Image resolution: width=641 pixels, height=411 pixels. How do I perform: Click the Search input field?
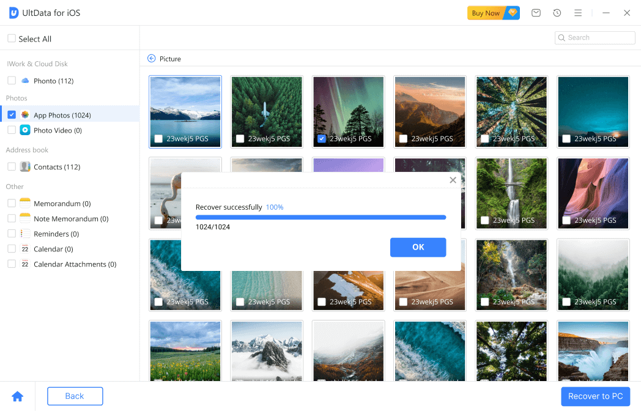tap(595, 37)
